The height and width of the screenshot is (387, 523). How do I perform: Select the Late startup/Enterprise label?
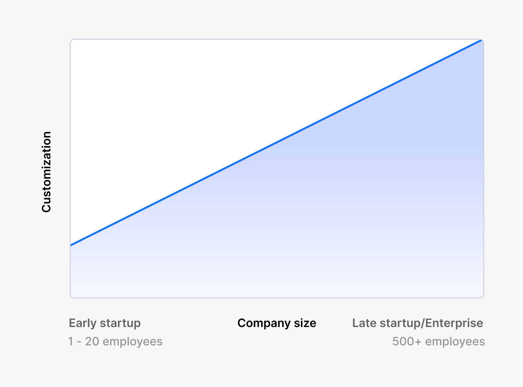coord(417,323)
